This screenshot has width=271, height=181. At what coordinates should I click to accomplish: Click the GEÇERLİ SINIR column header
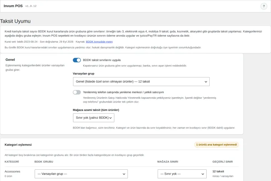(222, 162)
